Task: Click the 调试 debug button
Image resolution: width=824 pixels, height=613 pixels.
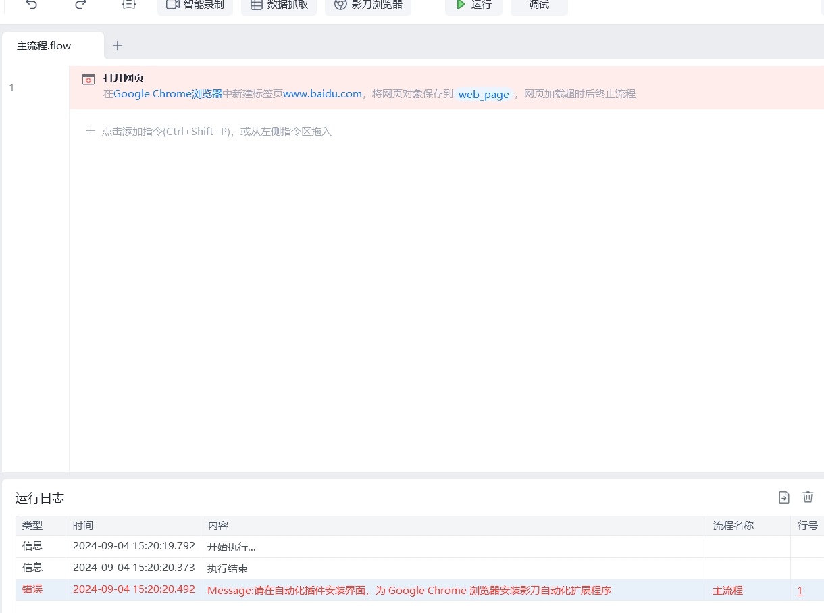Action: (539, 5)
